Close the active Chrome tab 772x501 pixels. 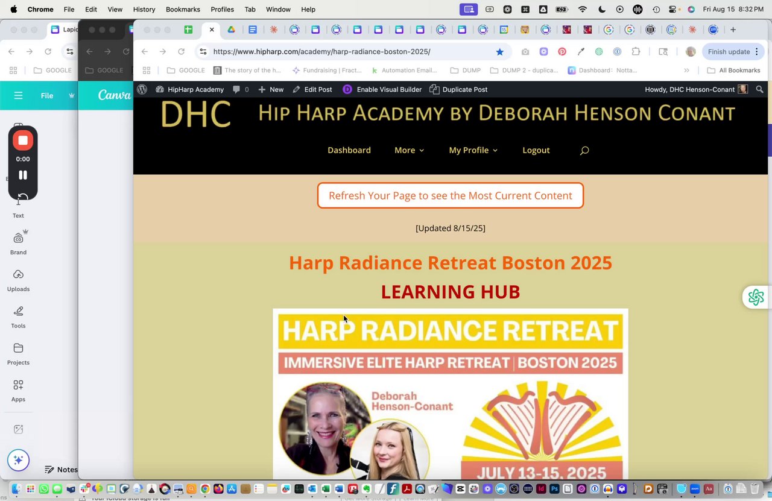pos(212,30)
